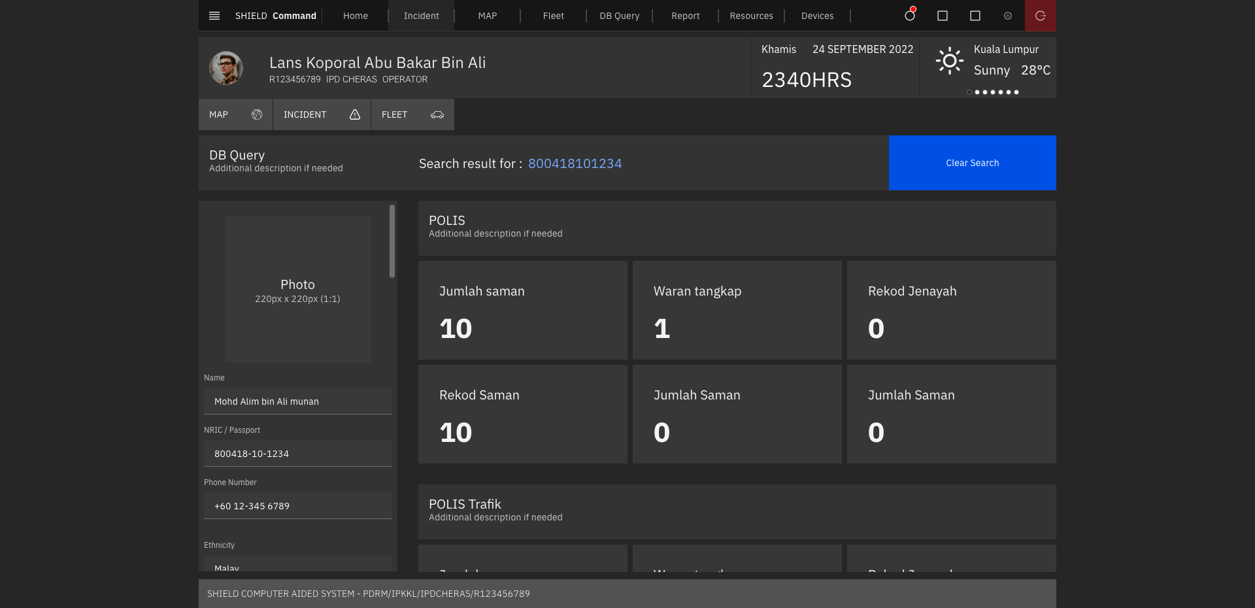Image resolution: width=1255 pixels, height=608 pixels.
Task: Select DB Query in the top navigation
Action: [x=620, y=16]
